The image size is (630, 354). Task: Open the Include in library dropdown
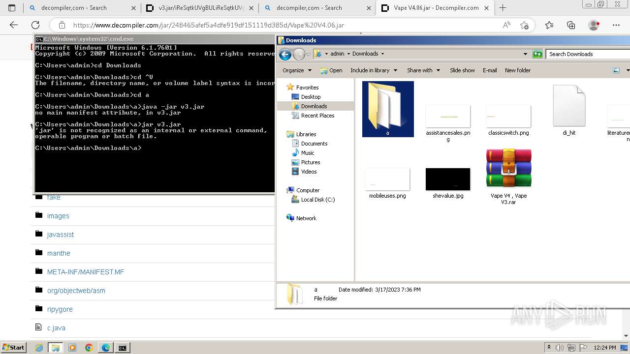[x=374, y=70]
